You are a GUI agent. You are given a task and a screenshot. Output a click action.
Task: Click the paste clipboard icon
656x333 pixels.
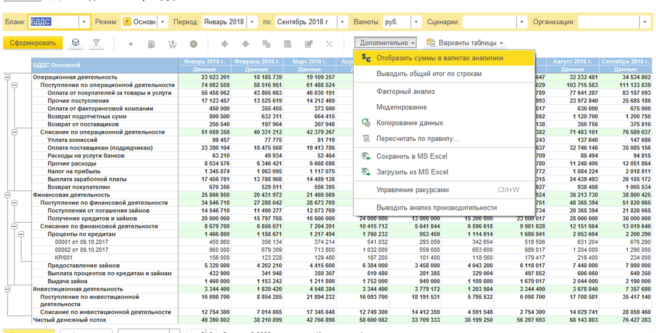pyautogui.click(x=288, y=44)
